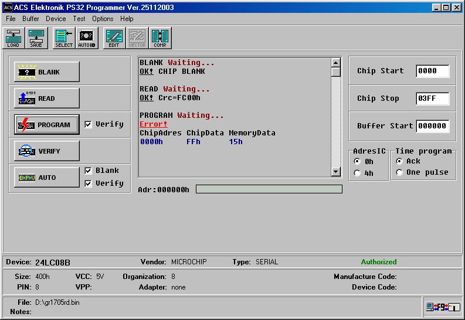This screenshot has height=320, width=465.
Task: Open the SELECT device toolbar icon
Action: pos(64,38)
